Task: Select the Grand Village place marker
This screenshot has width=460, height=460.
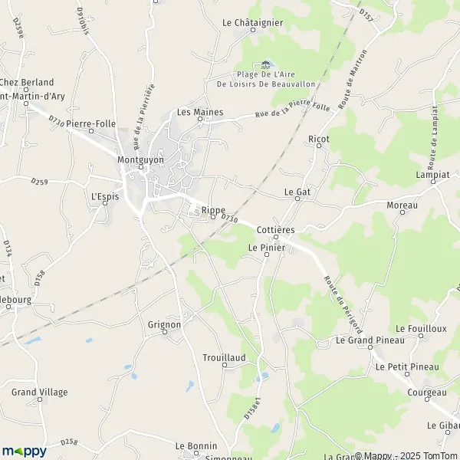Action: point(40,399)
